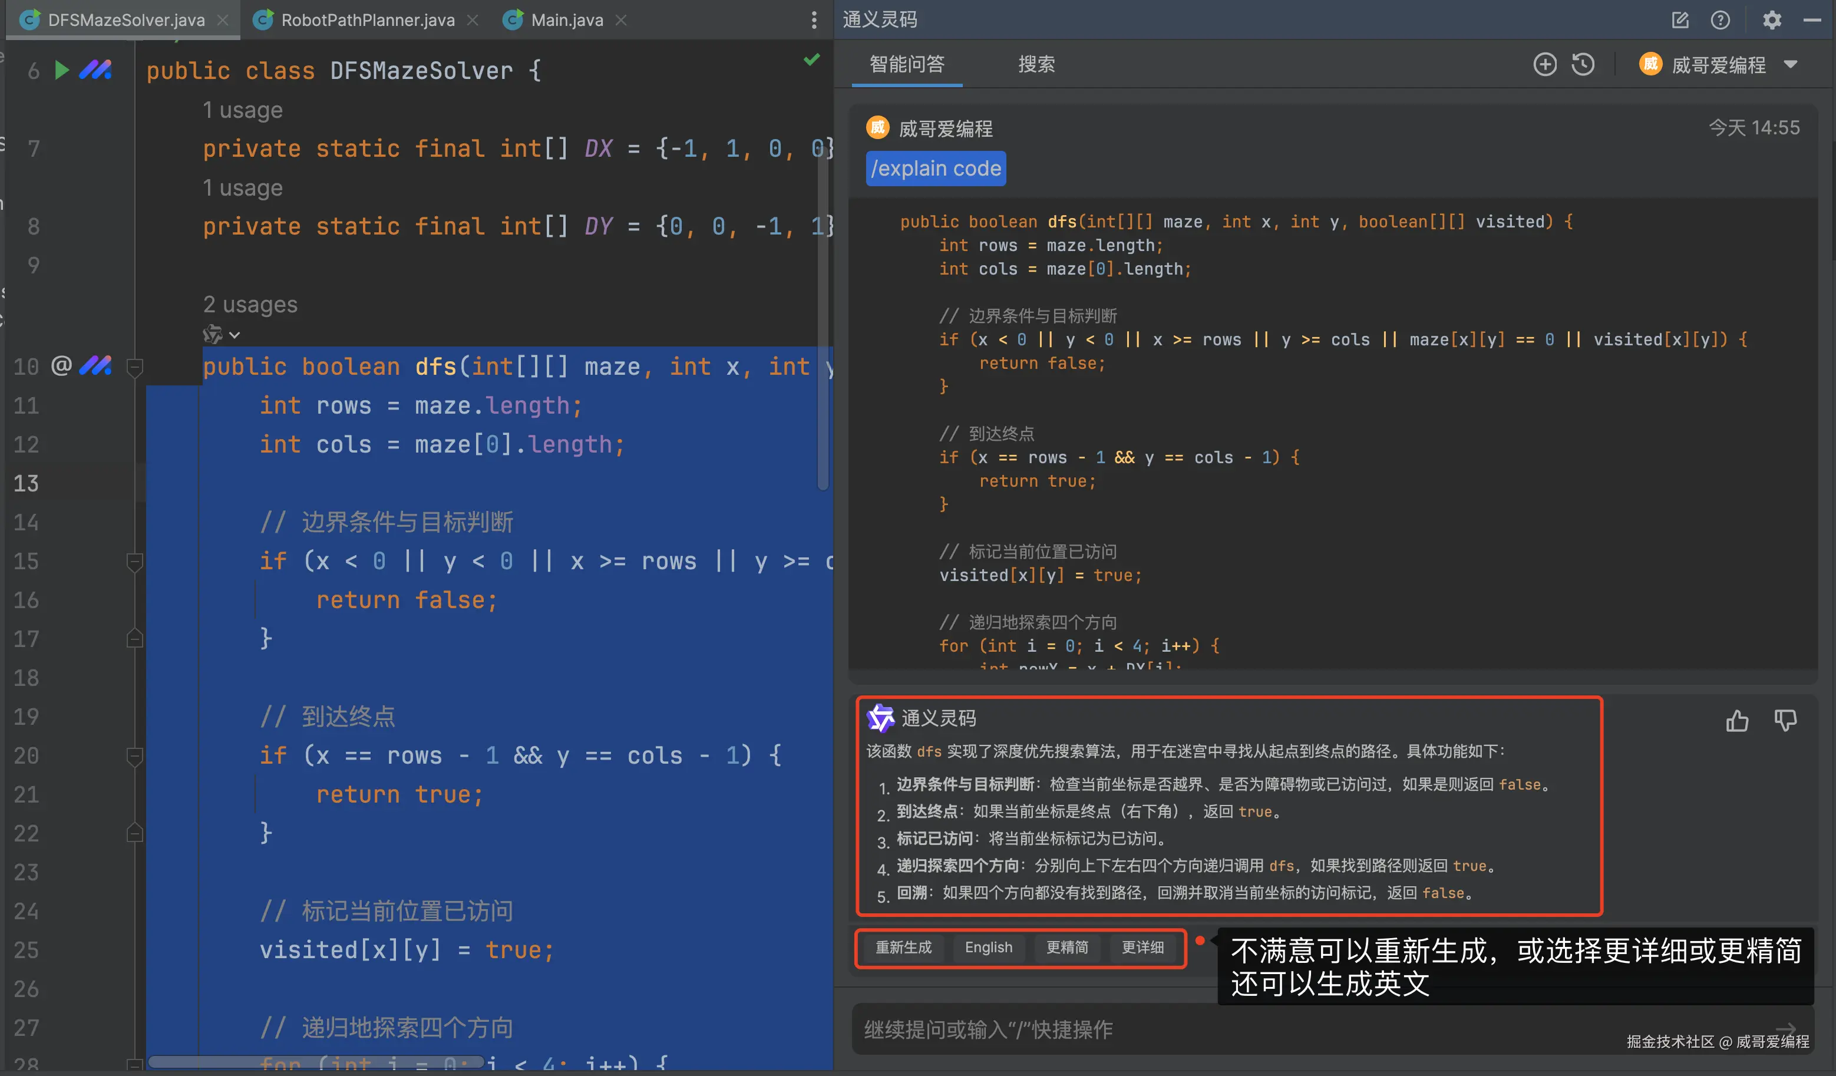Click the feedback edit icon in panel title bar
This screenshot has height=1076, width=1836.
pos(1679,21)
